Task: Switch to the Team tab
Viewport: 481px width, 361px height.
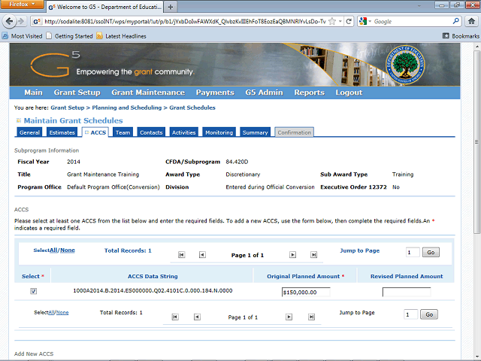Action: 123,132
